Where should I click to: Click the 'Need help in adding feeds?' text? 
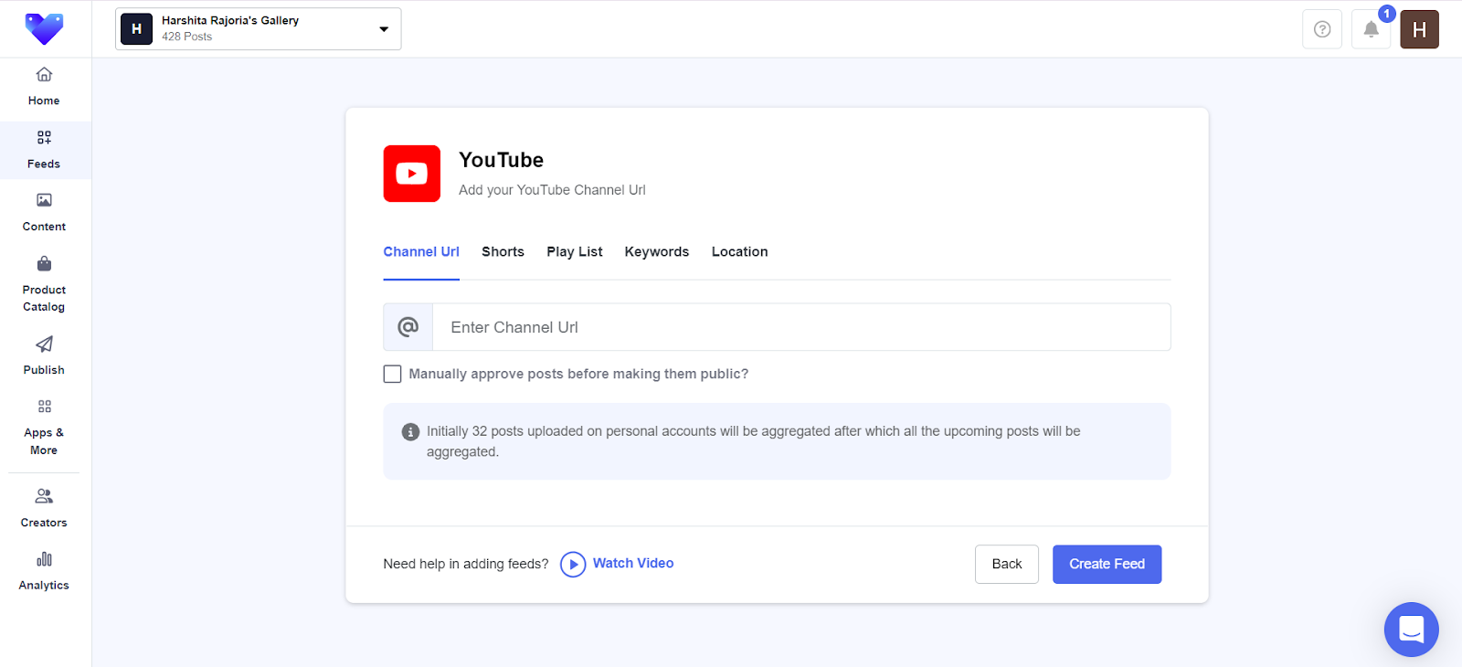coord(466,565)
